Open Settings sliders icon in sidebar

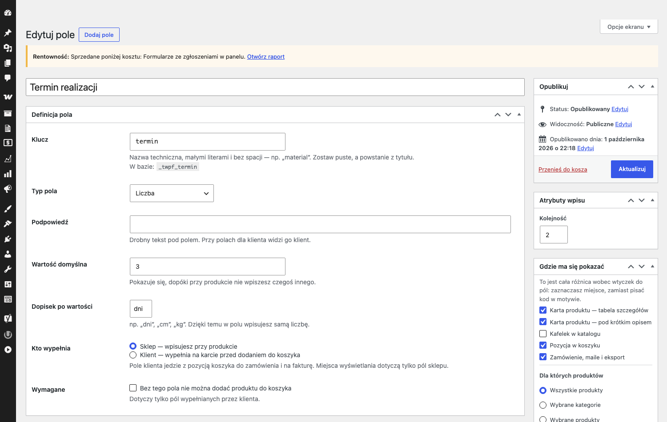8,284
